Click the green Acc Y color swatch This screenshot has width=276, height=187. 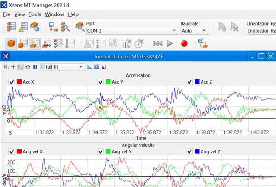click(x=108, y=82)
